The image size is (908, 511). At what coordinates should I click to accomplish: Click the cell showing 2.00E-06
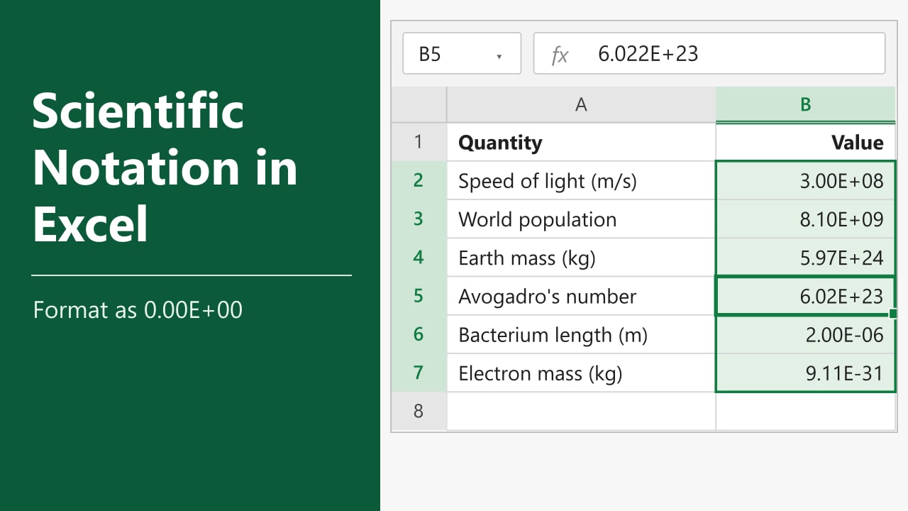[x=805, y=334]
